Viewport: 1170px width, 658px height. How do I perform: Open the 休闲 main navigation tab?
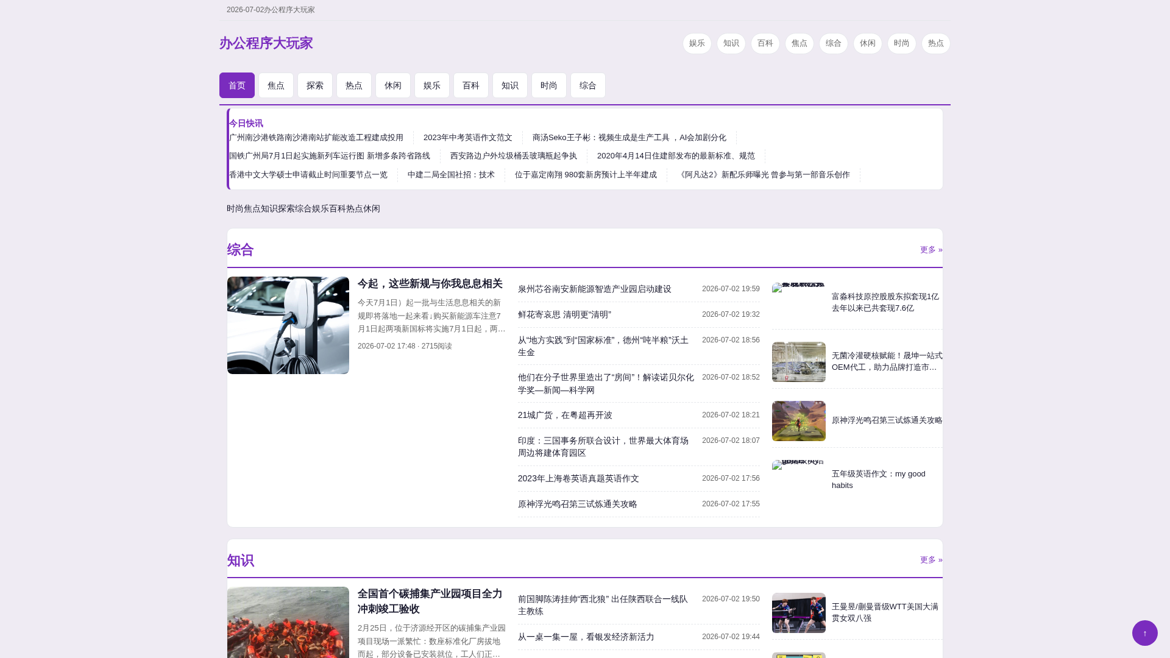pos(393,85)
